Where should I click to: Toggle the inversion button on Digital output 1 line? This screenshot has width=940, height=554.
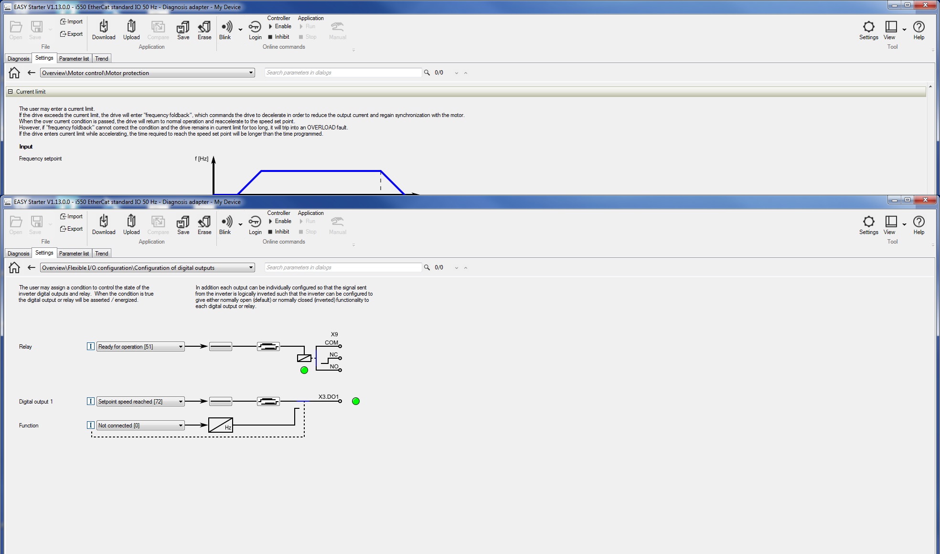221,402
